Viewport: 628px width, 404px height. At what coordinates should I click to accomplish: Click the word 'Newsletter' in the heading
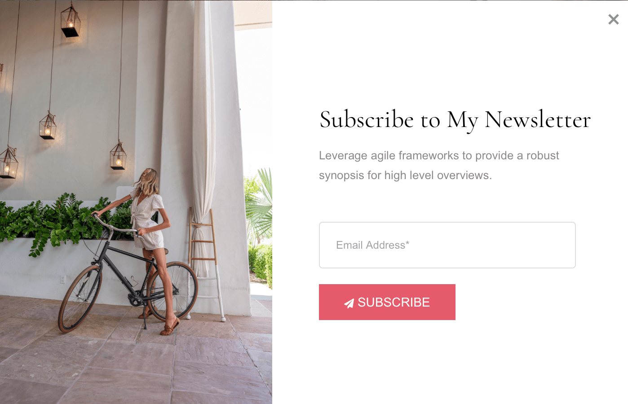coord(538,120)
